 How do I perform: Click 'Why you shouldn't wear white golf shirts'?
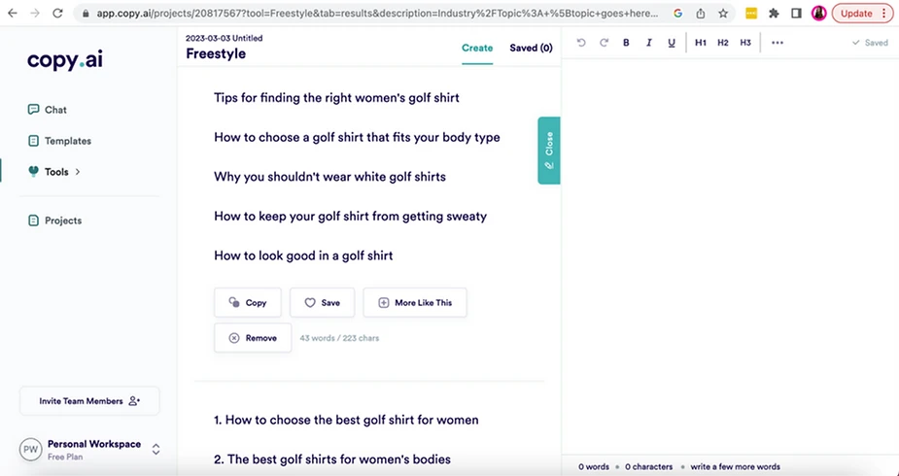coord(329,177)
